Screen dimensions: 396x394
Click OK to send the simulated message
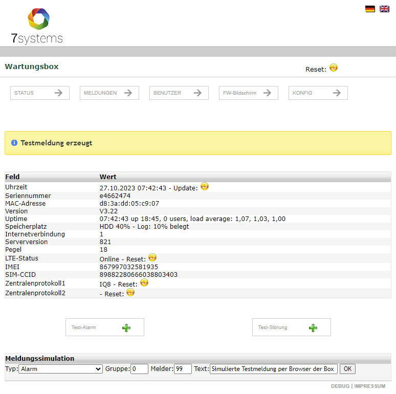347,369
